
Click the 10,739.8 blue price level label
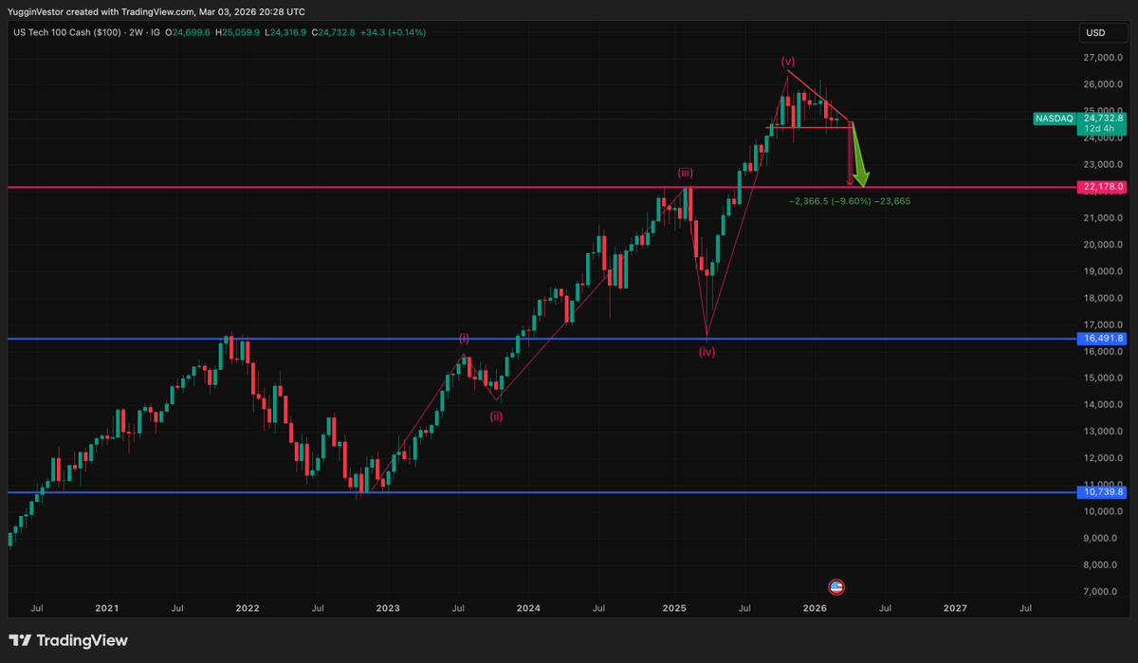tap(1102, 492)
